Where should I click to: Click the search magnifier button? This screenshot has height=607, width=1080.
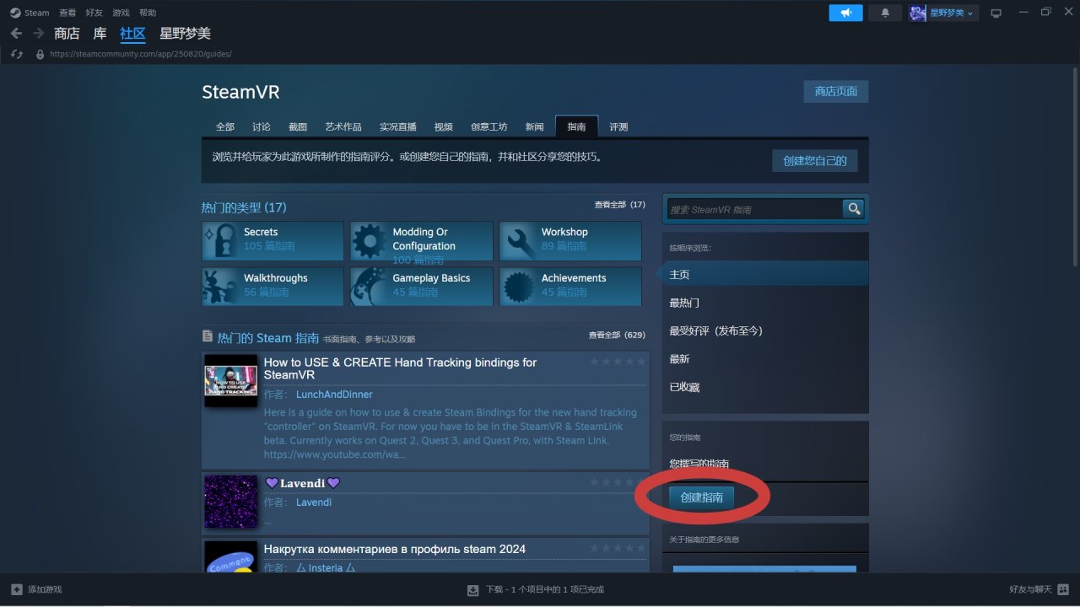(x=854, y=209)
